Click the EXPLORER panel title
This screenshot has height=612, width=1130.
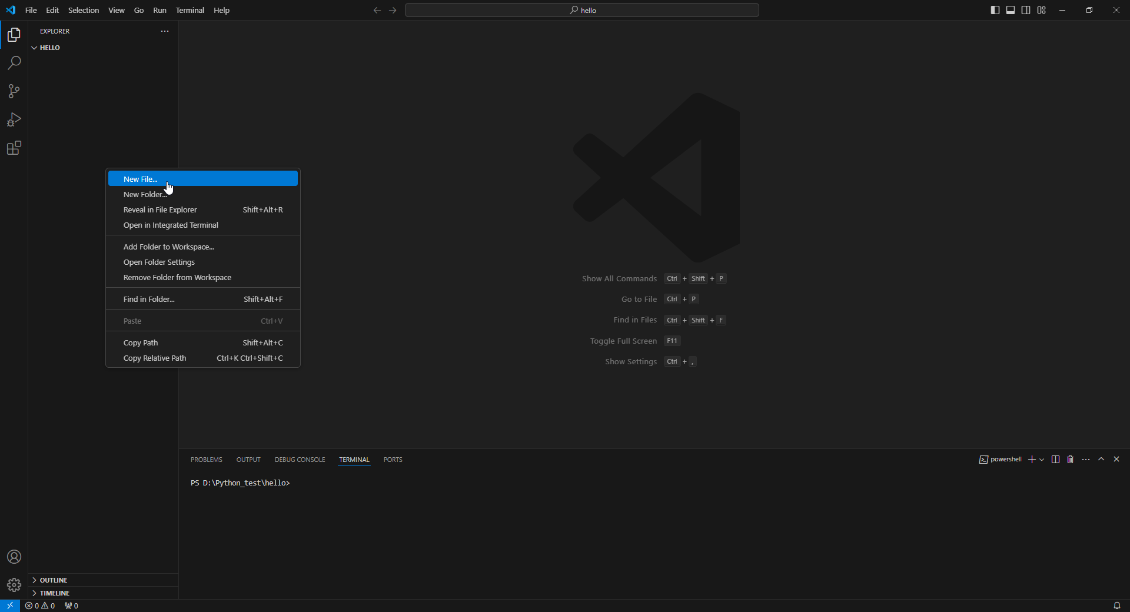pyautogui.click(x=55, y=31)
